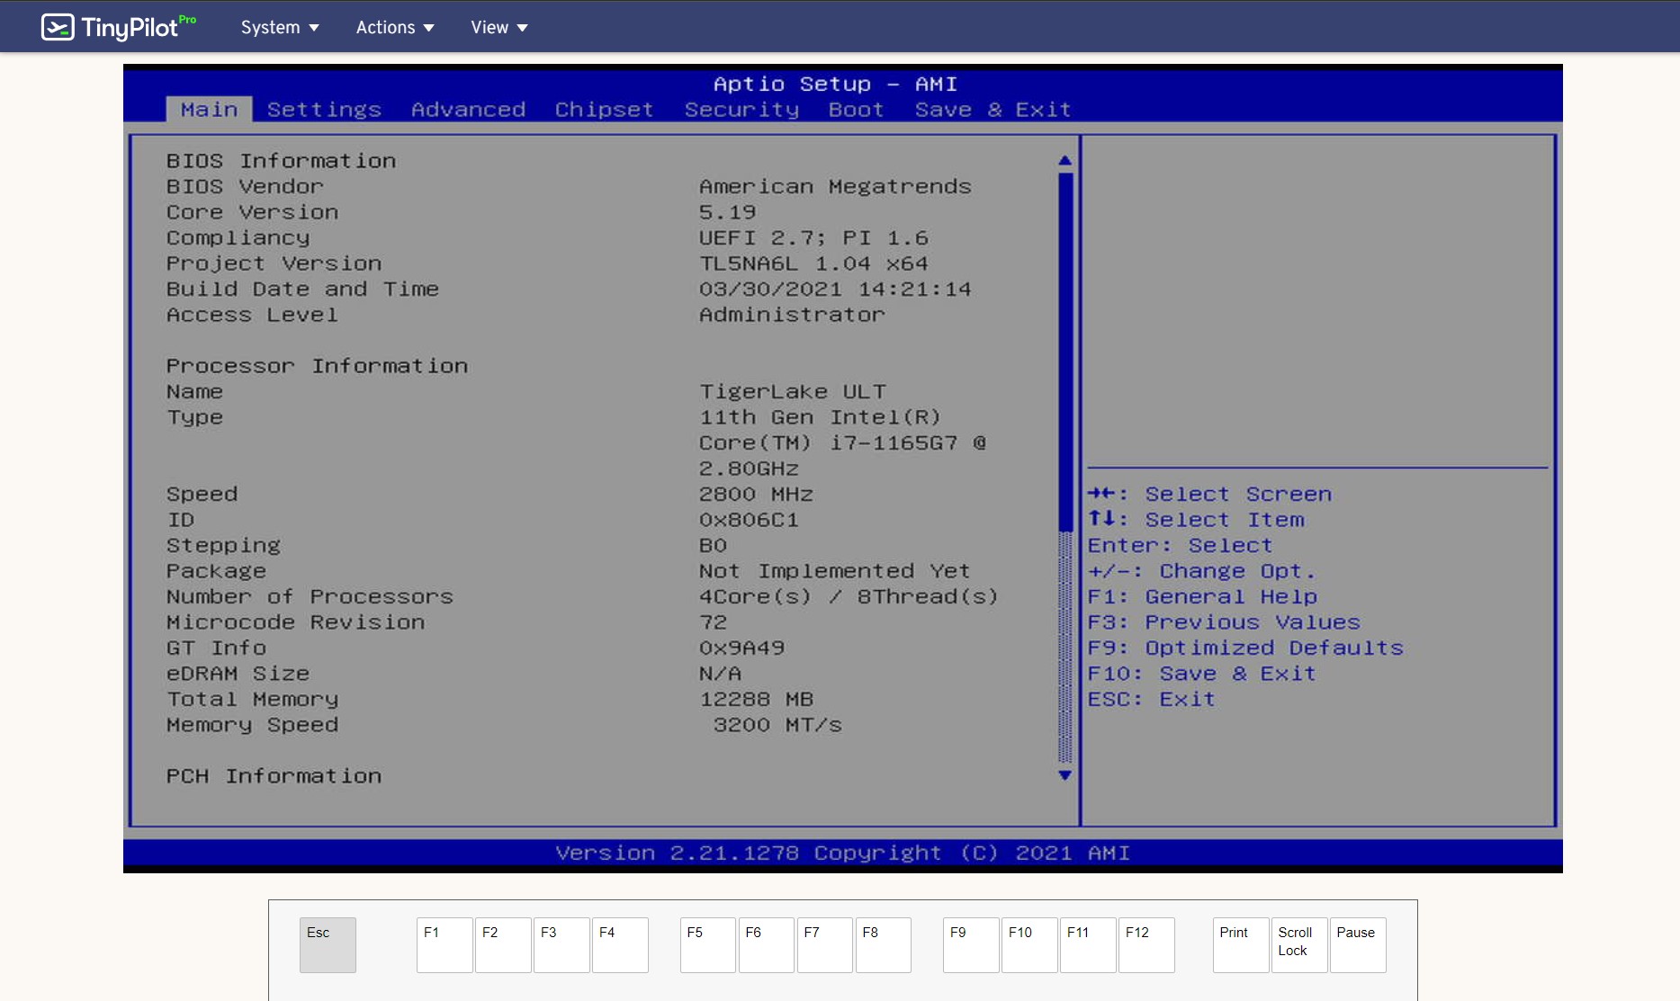This screenshot has width=1680, height=1001.
Task: Click the BIOS scrollbar down arrow
Action: pyautogui.click(x=1065, y=775)
